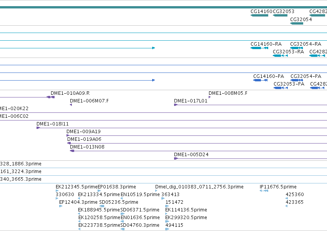
Task: Select the CG14160 gene feature
Action: [x=259, y=15]
